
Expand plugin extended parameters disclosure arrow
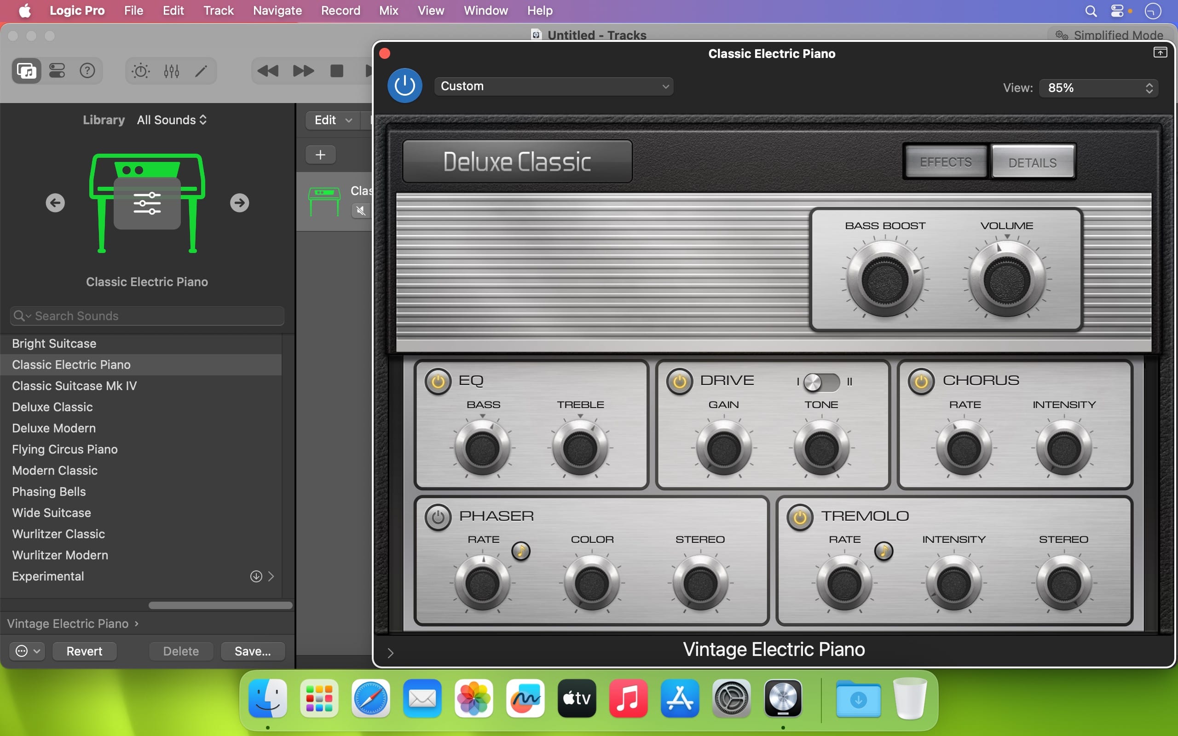click(390, 653)
